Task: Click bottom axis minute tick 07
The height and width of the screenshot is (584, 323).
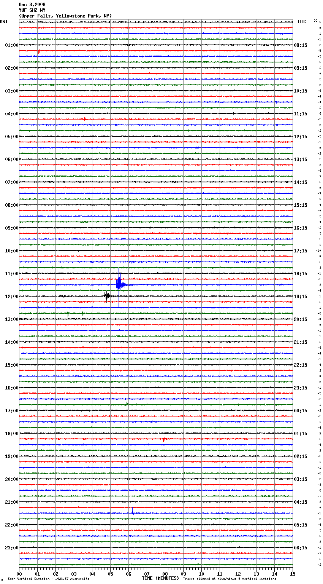Action: click(x=147, y=574)
